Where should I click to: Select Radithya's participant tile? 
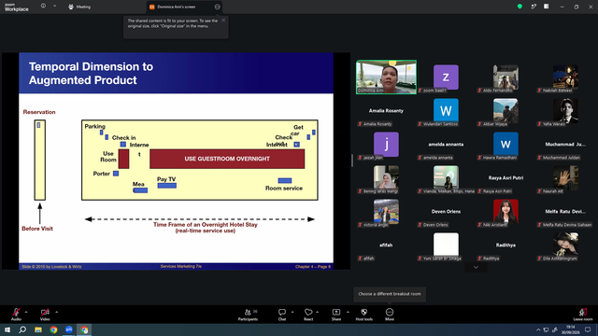tap(505, 245)
